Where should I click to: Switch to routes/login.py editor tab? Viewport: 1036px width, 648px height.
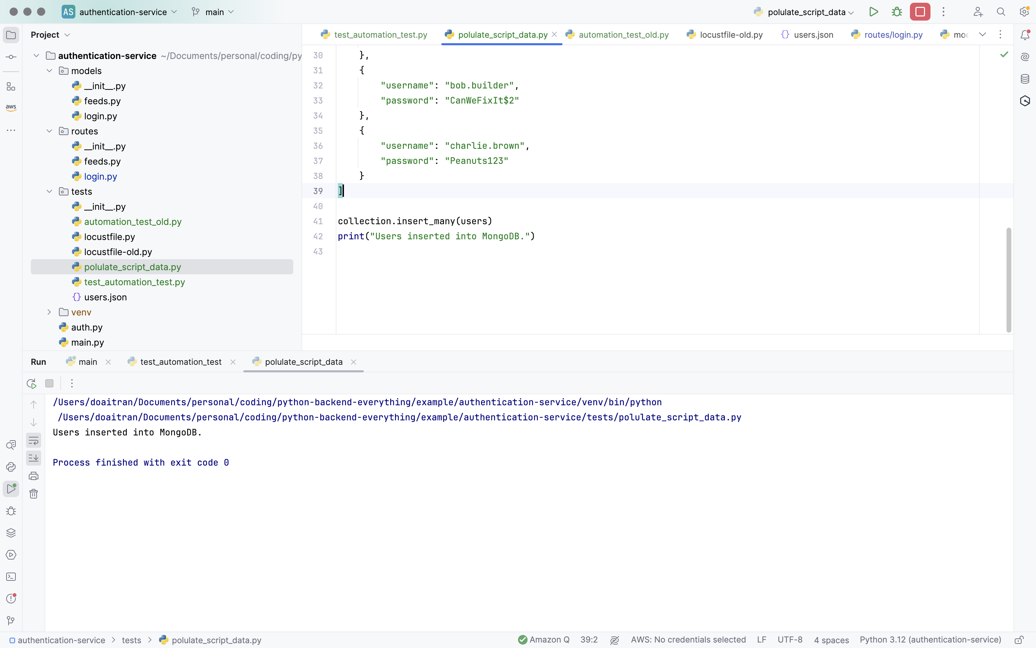[x=887, y=35]
